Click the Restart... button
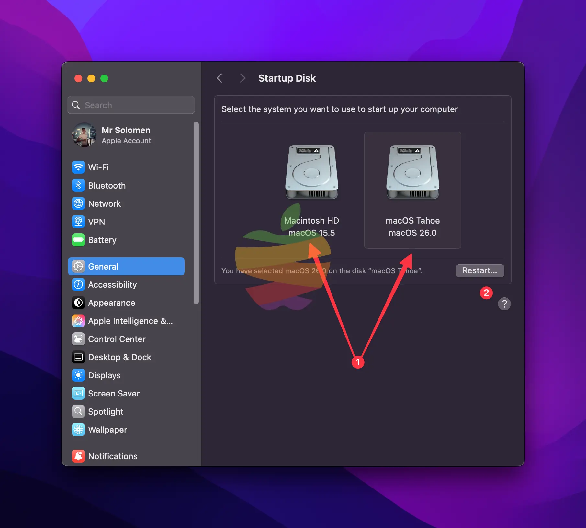 pyautogui.click(x=480, y=271)
